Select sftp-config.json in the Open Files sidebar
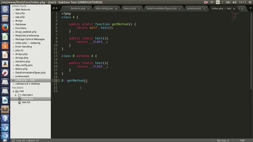253x142 pixels. point(24,65)
